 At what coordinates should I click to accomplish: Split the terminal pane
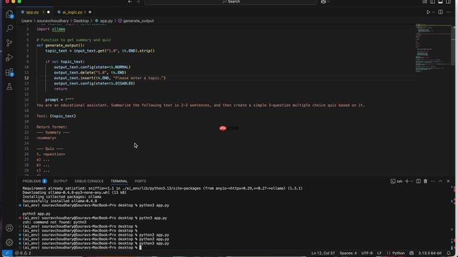[x=418, y=181]
